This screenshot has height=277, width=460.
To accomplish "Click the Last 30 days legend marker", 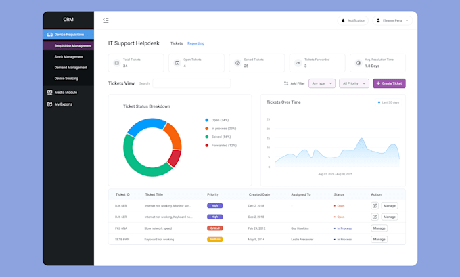I will coord(379,102).
